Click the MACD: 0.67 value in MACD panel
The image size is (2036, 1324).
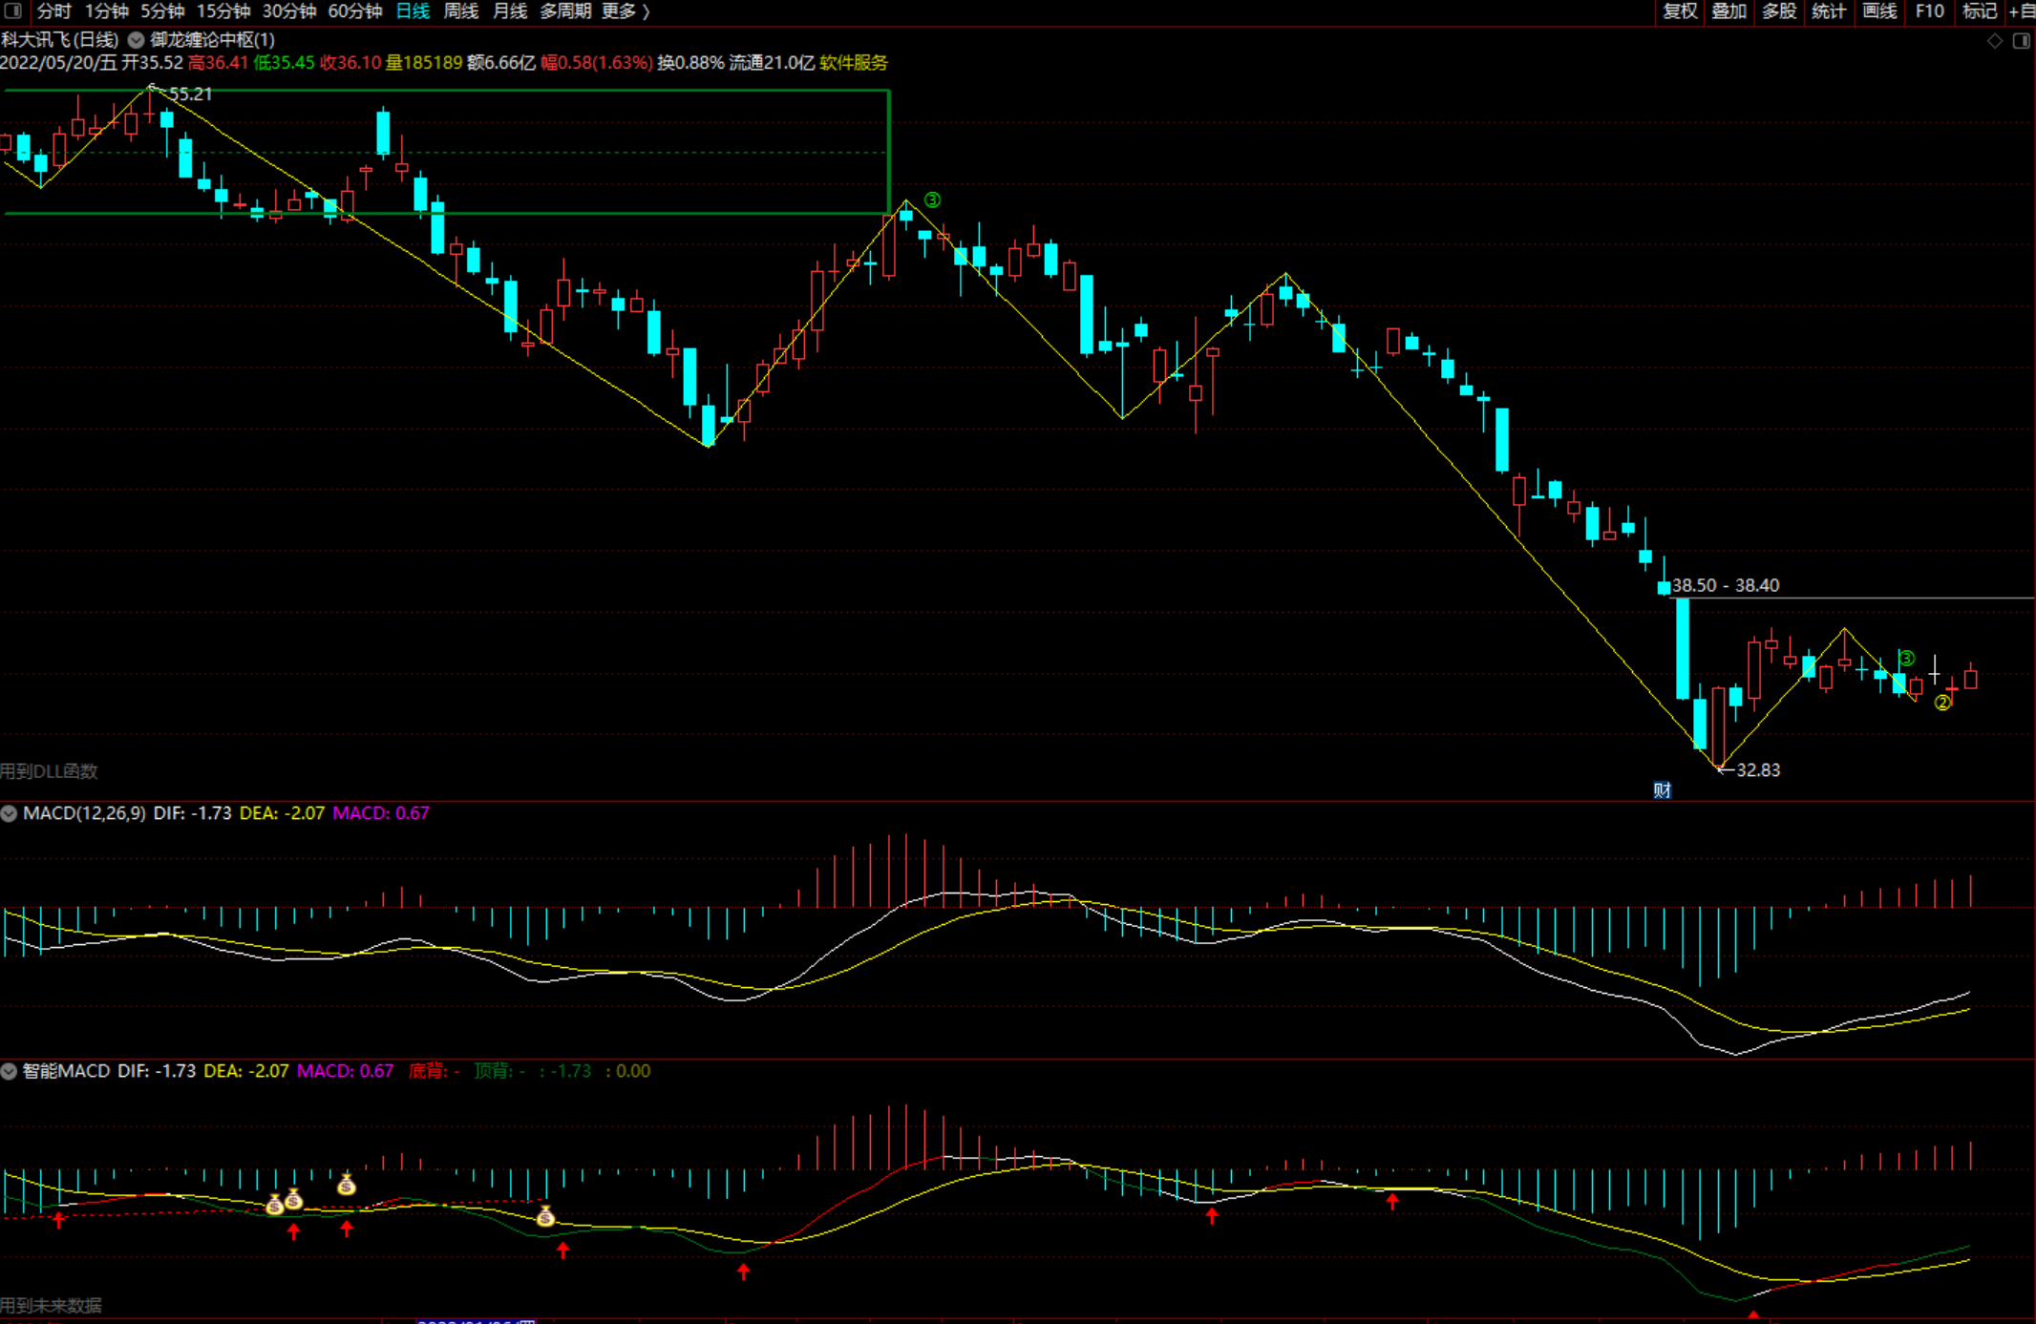(x=381, y=813)
